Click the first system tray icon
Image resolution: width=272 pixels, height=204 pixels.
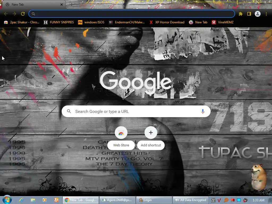point(213,200)
